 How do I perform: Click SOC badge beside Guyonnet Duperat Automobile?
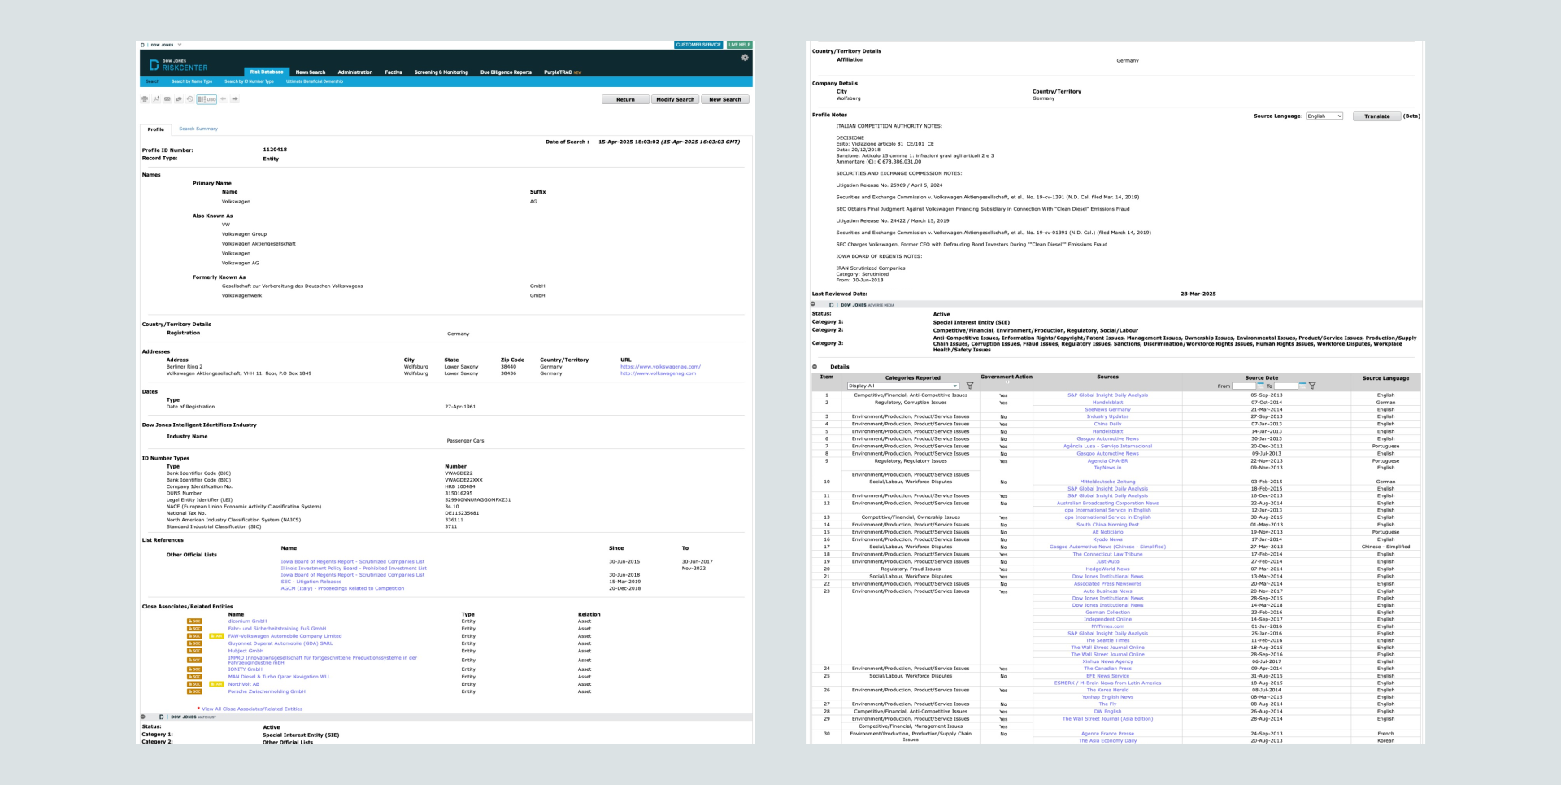click(x=194, y=643)
